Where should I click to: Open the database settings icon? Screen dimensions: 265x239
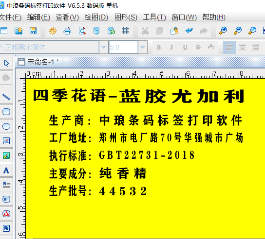pyautogui.click(x=96, y=31)
